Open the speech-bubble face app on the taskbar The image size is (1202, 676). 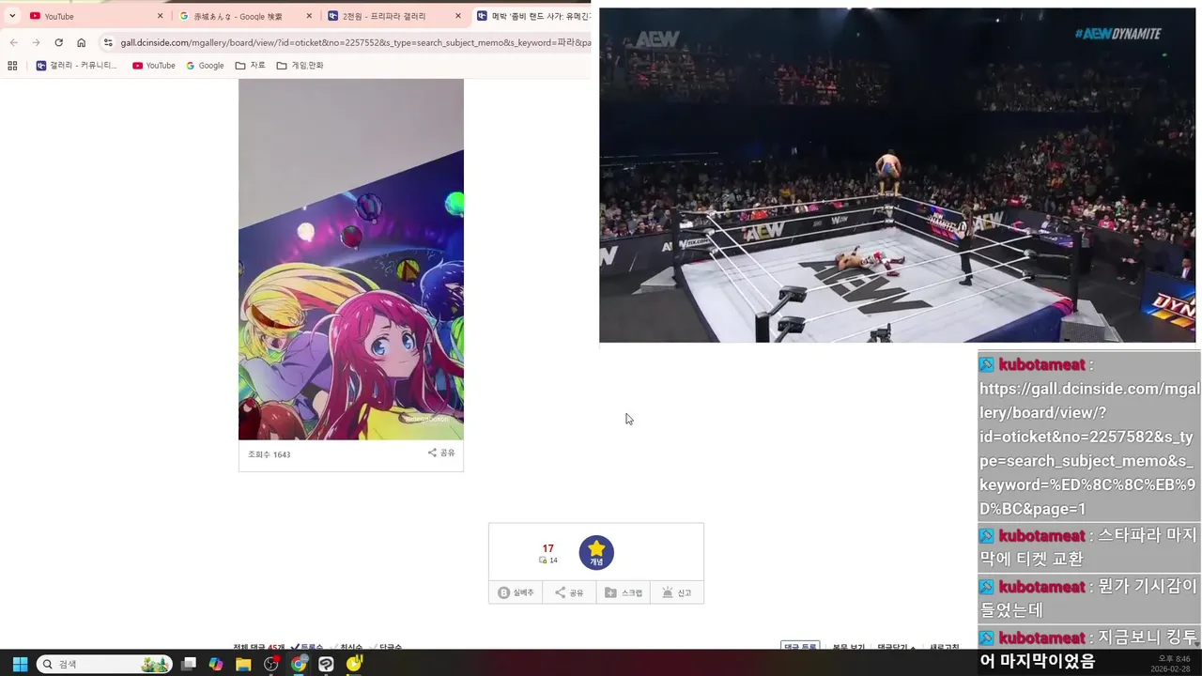pyautogui.click(x=326, y=664)
